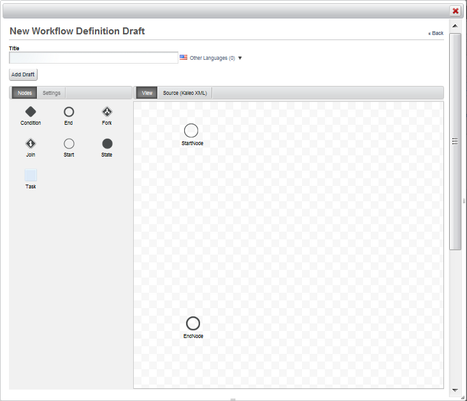Click the scrollbar down arrow
467x401 pixels.
(x=455, y=390)
